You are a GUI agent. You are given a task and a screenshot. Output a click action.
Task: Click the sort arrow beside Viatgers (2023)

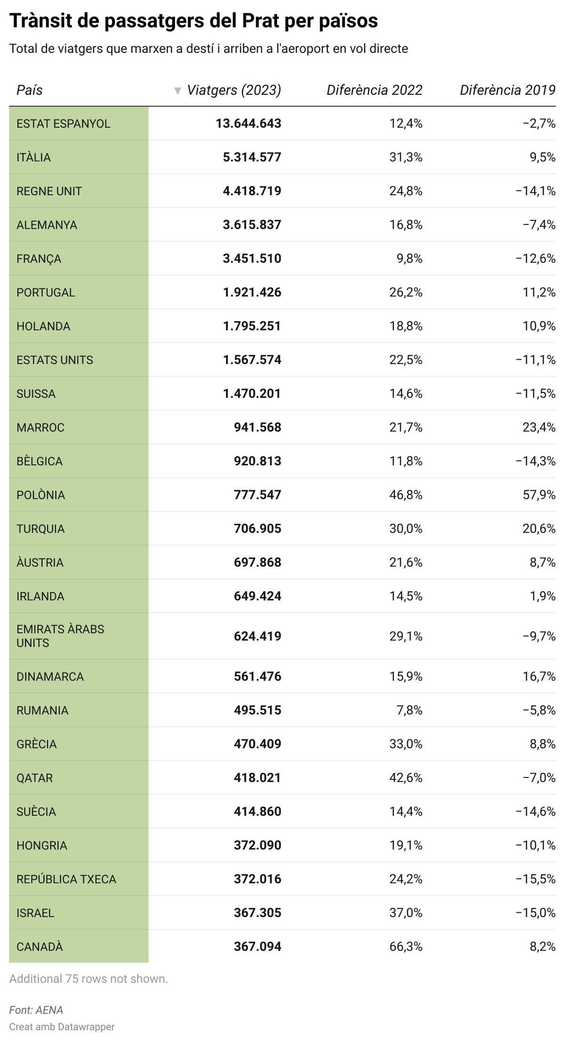(x=178, y=91)
